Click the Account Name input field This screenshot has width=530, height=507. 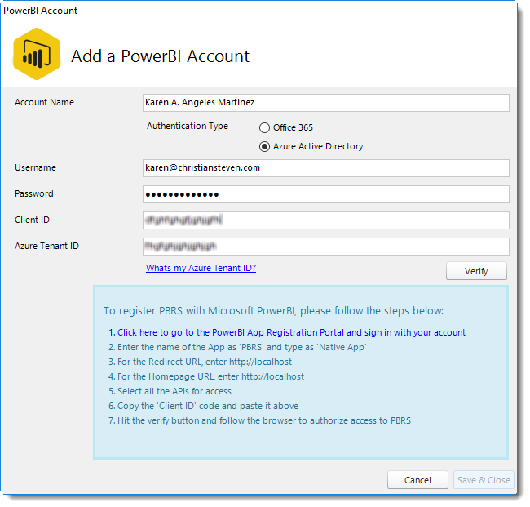326,103
